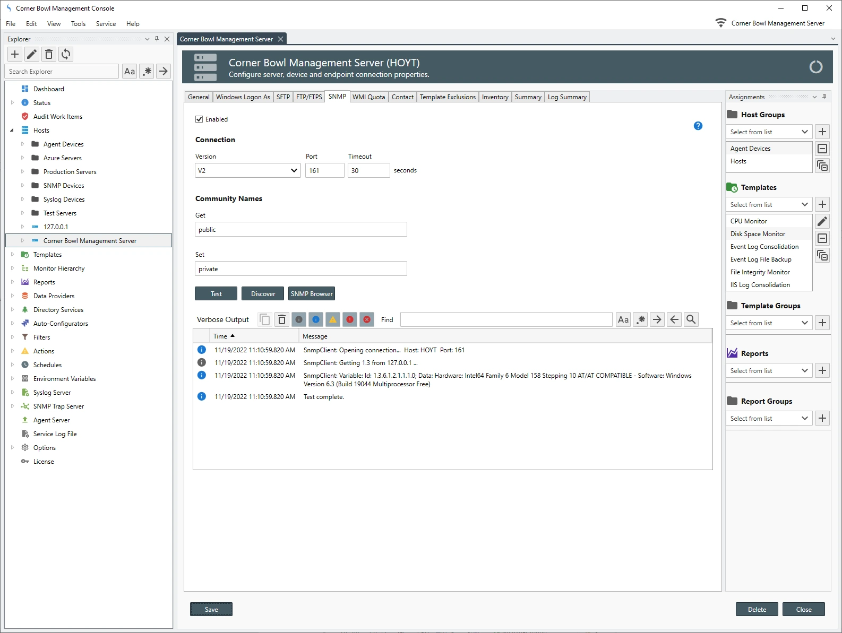Click the trash icon in Verbose Output toolbar
Viewport: 842px width, 633px height.
pos(282,319)
